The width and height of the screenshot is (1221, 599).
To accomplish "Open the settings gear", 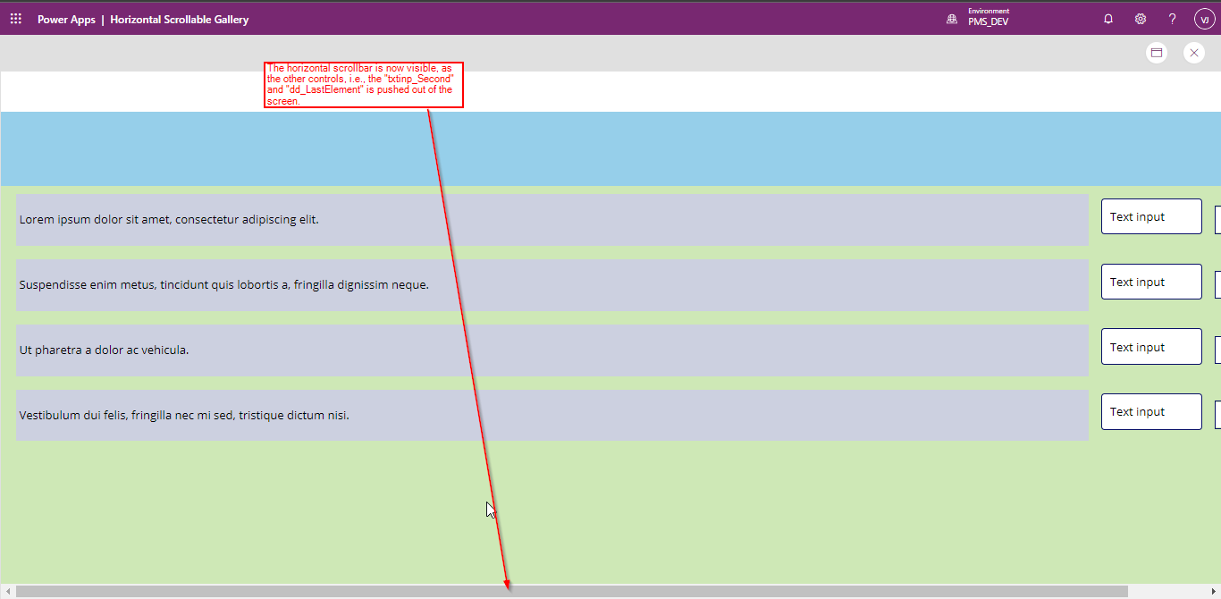I will tap(1141, 19).
